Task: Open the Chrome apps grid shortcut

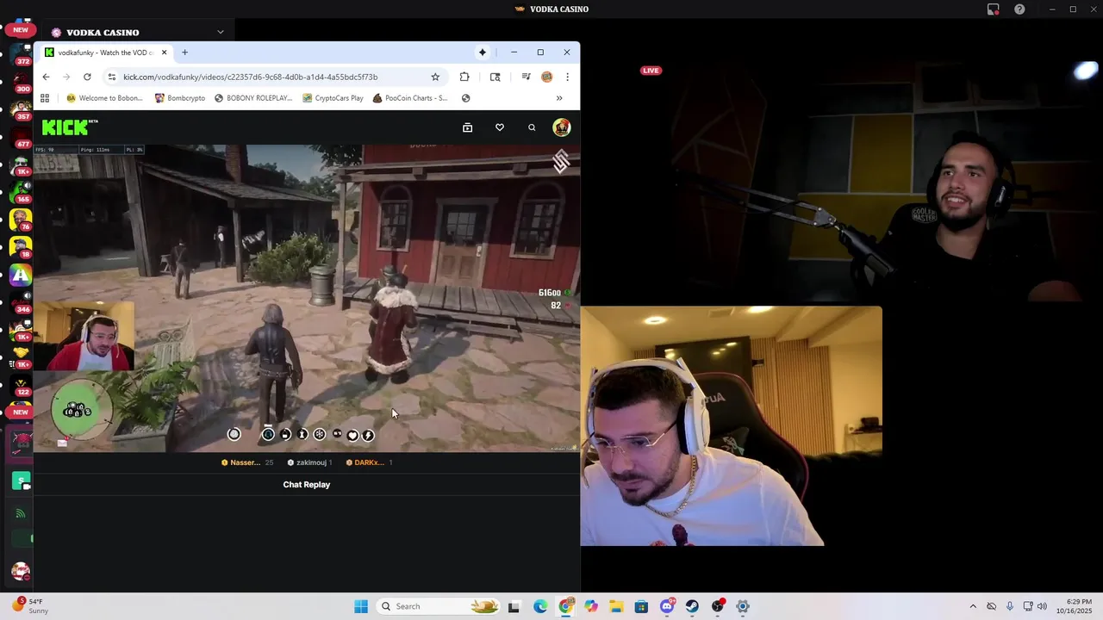Action: tap(45, 98)
